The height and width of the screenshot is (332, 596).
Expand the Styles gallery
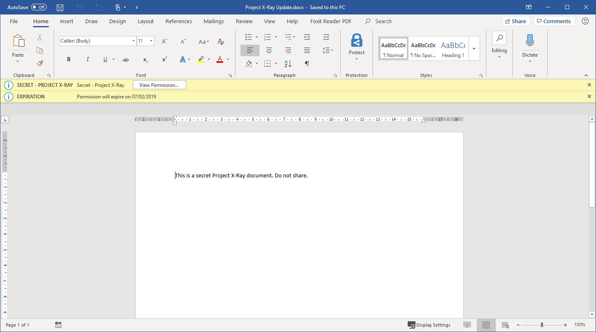point(474,48)
